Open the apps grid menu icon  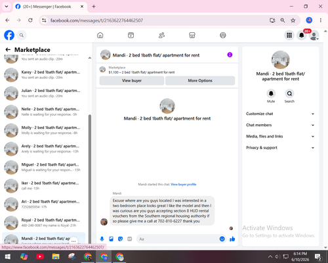point(289,35)
